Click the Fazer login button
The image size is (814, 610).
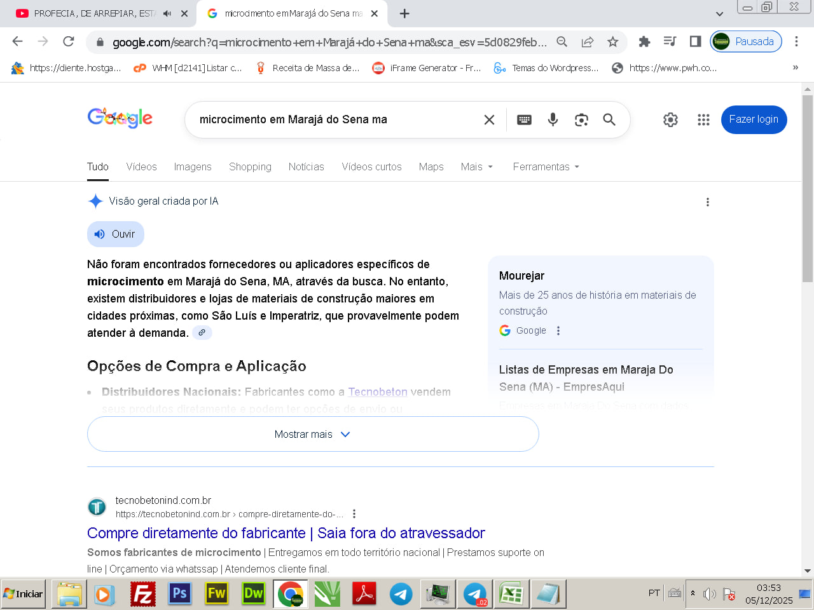tap(754, 119)
